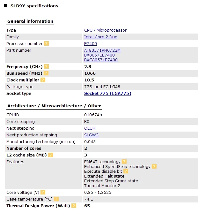
Task: Open the Socket 775 (LGA775) link
Action: (x=107, y=94)
